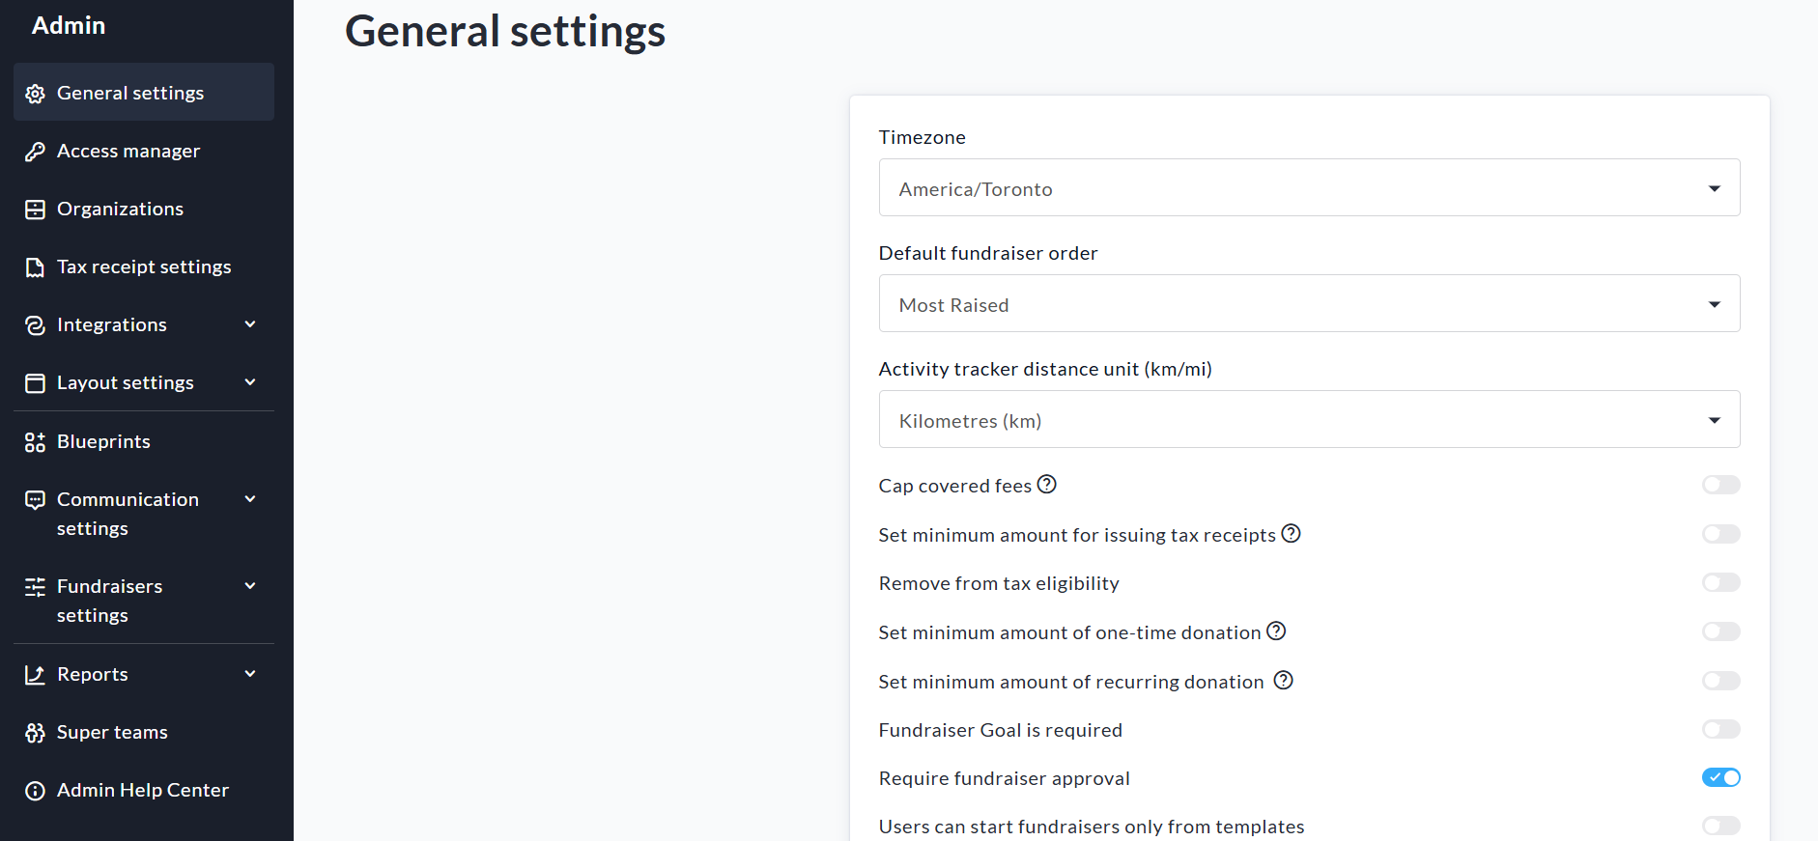This screenshot has height=841, width=1818.
Task: Select the Activity tracker distance unit field
Action: (1309, 420)
